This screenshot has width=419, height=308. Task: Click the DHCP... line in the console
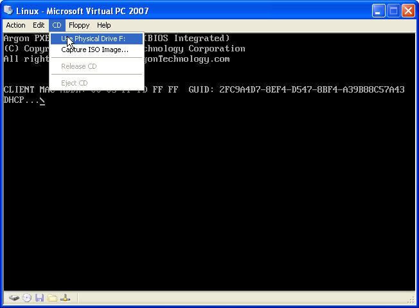point(24,100)
